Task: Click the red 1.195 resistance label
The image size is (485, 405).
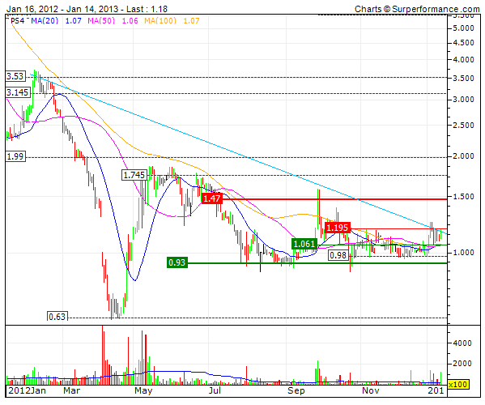Action: [x=338, y=228]
